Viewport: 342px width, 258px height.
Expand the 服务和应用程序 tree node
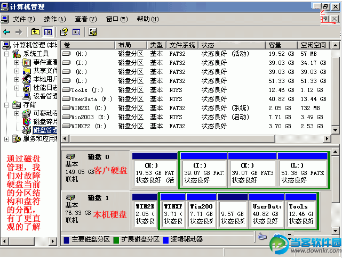pos(7,139)
